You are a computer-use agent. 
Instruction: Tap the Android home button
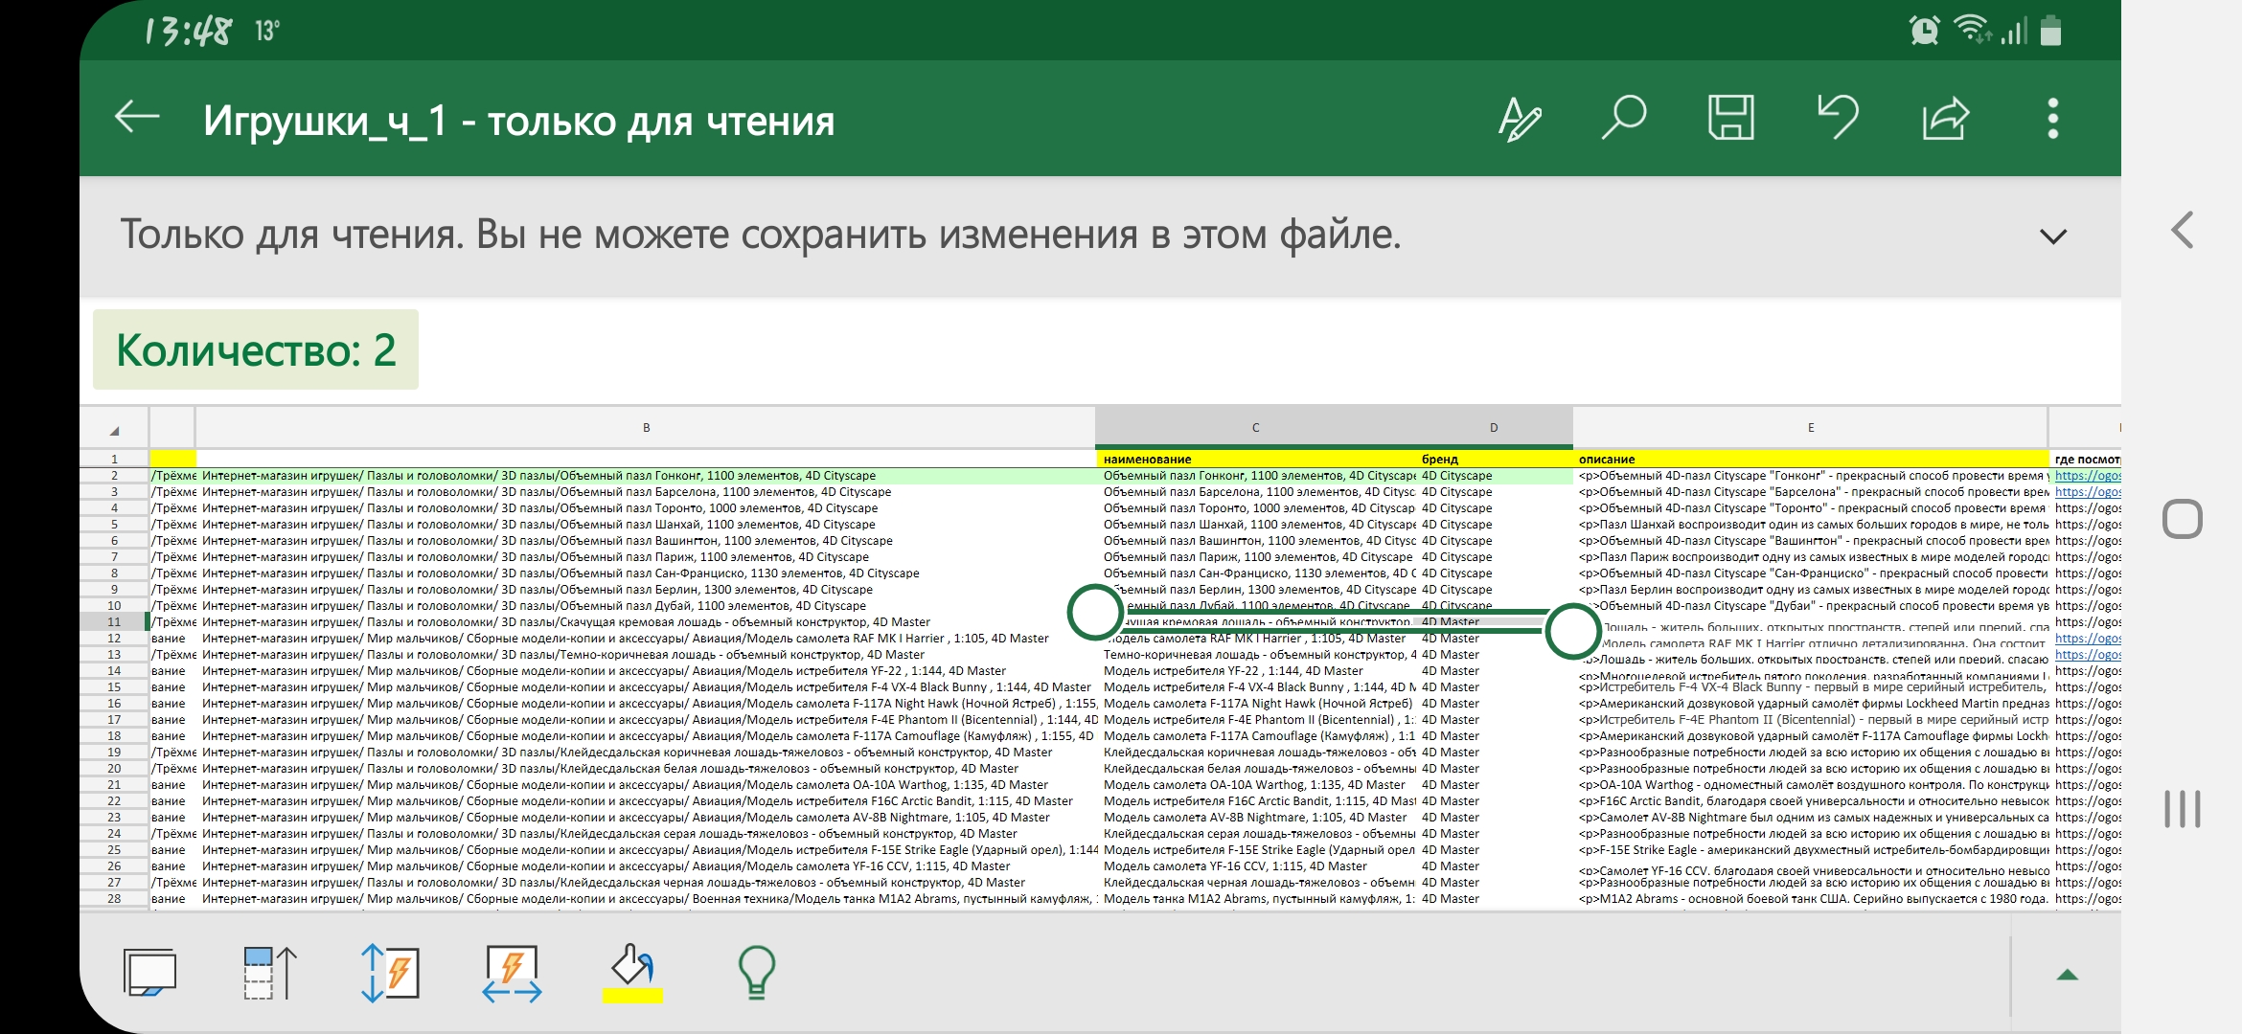2183,519
